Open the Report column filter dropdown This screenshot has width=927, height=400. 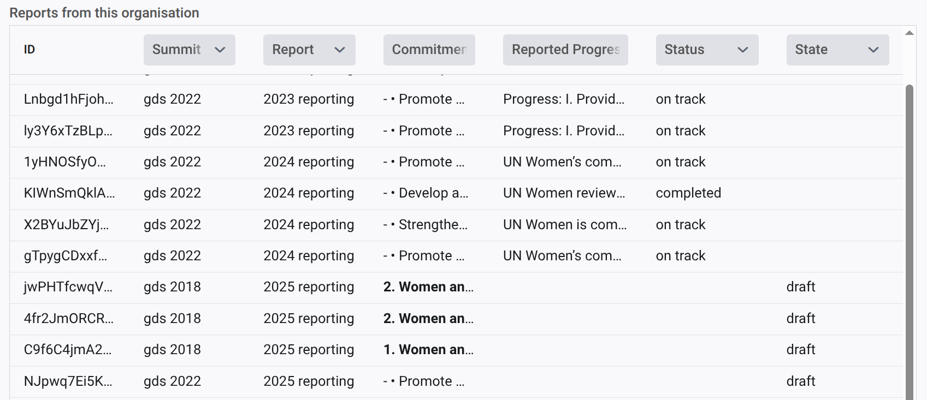[x=309, y=50]
